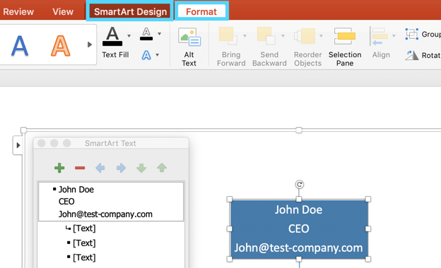The width and height of the screenshot is (441, 268).
Task: Move the bullet up with the up arrow
Action: 162,168
